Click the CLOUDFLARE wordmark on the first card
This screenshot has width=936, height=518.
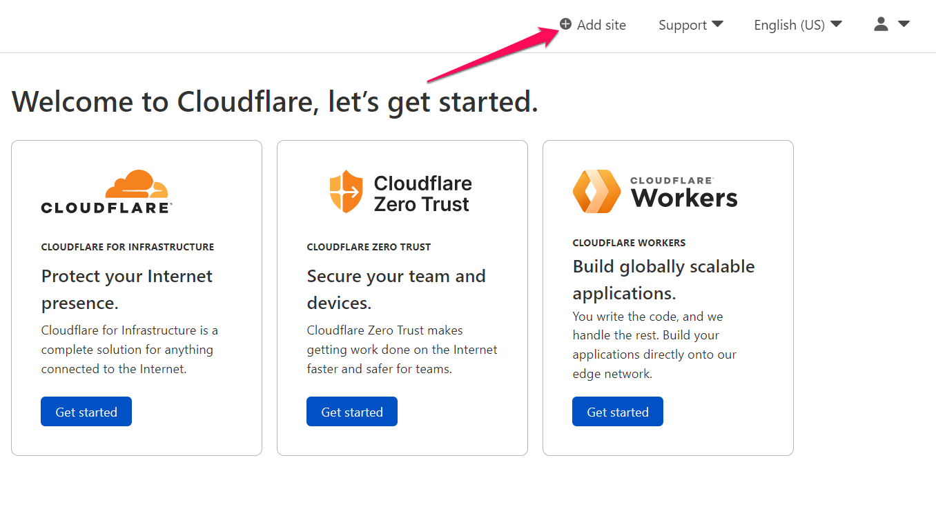click(105, 208)
